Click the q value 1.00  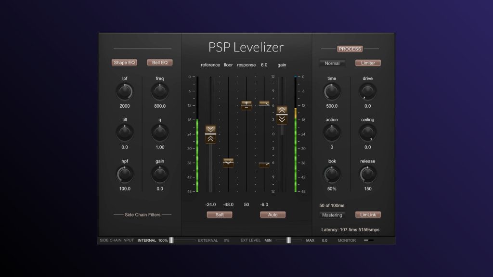pyautogui.click(x=160, y=147)
